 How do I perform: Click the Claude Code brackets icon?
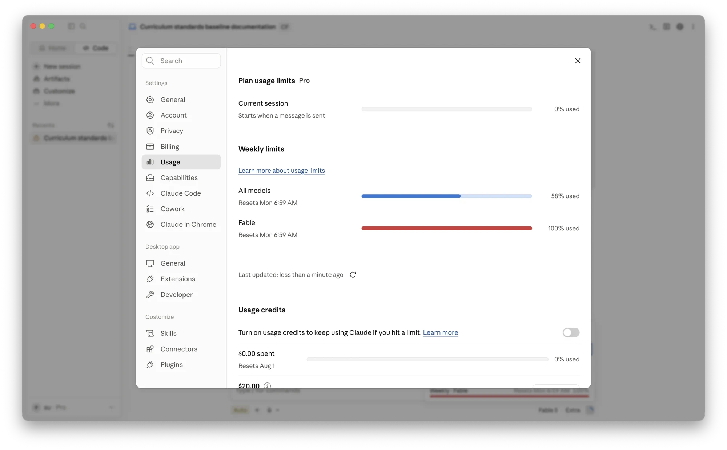click(x=150, y=193)
